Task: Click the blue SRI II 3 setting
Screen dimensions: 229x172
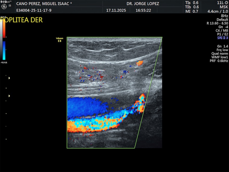Action: tap(222, 38)
